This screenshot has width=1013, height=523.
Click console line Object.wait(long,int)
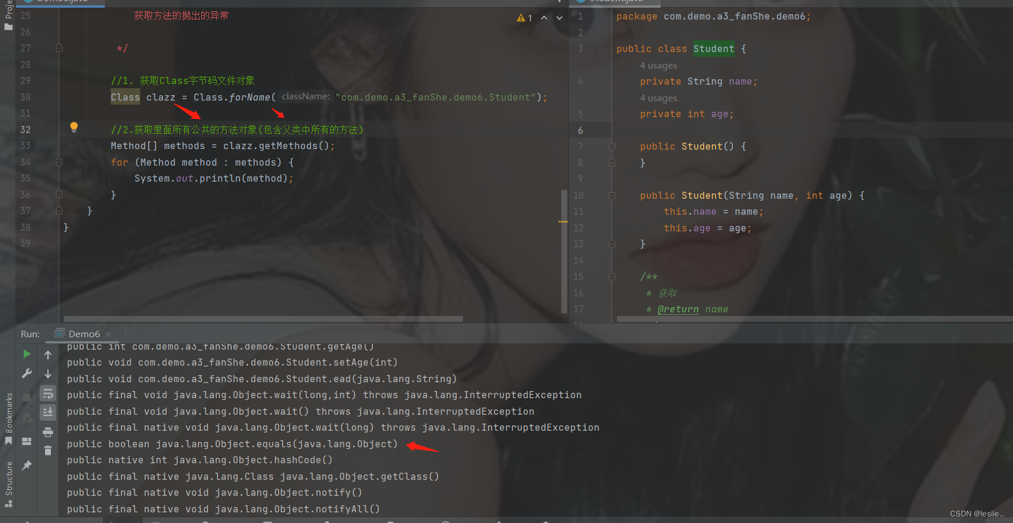coord(324,395)
